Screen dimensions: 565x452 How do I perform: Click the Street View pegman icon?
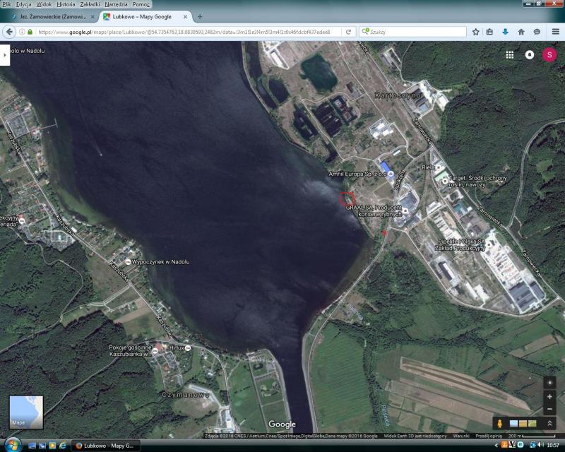pyautogui.click(x=499, y=423)
